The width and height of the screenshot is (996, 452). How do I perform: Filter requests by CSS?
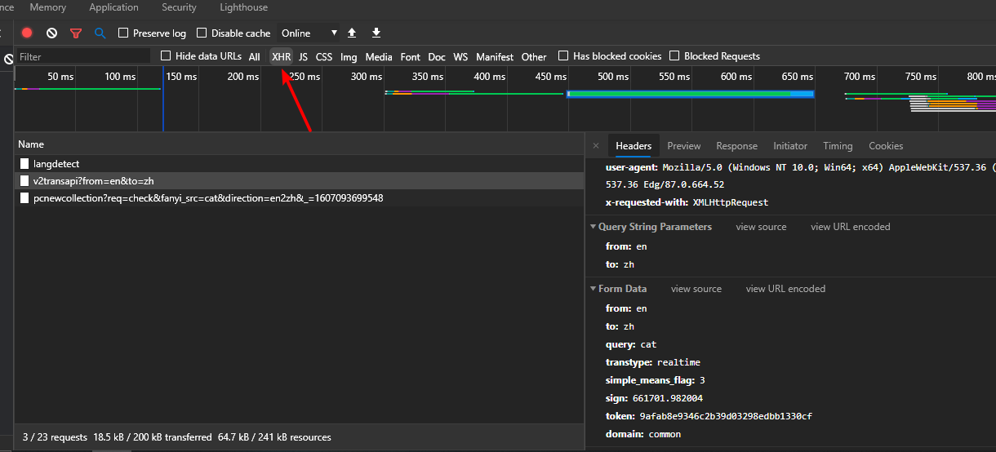coord(324,57)
